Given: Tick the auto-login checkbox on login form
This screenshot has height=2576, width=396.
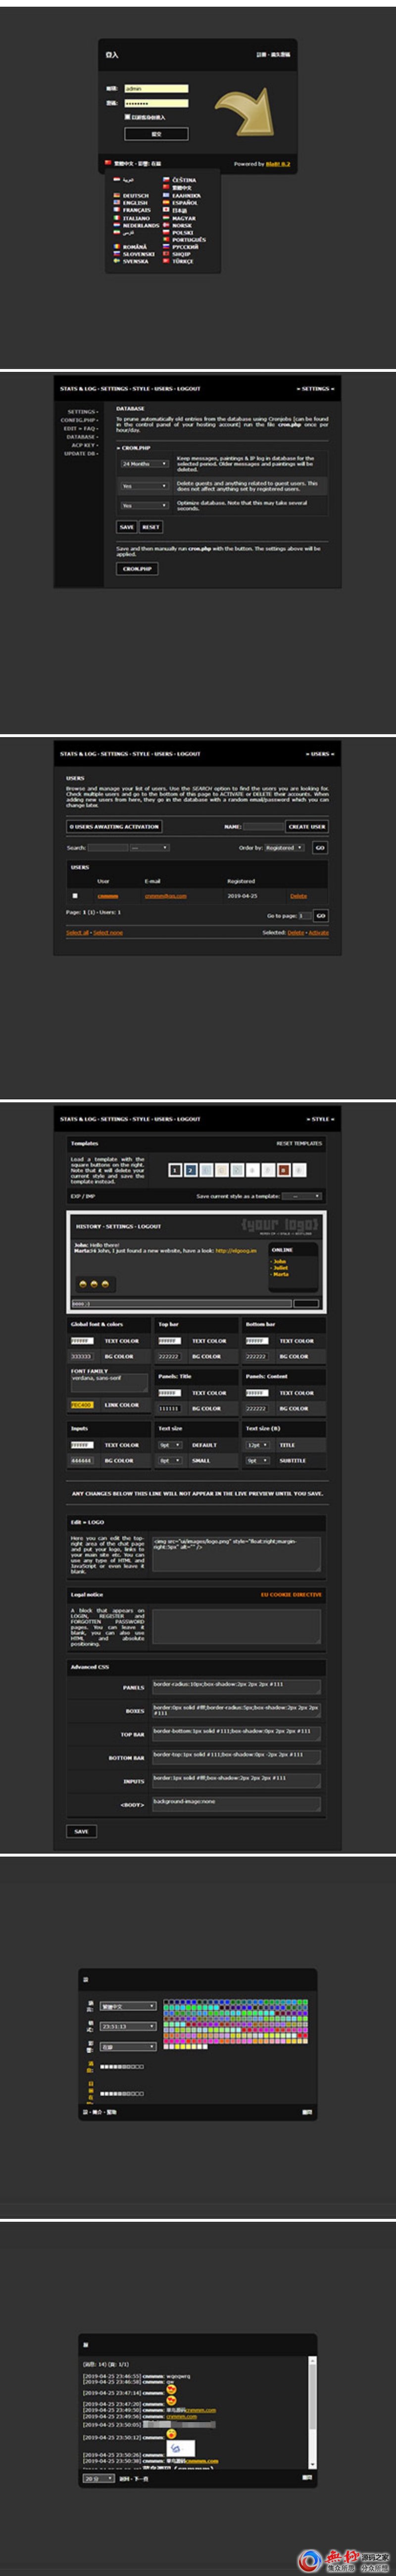Looking at the screenshot, I should [x=127, y=116].
